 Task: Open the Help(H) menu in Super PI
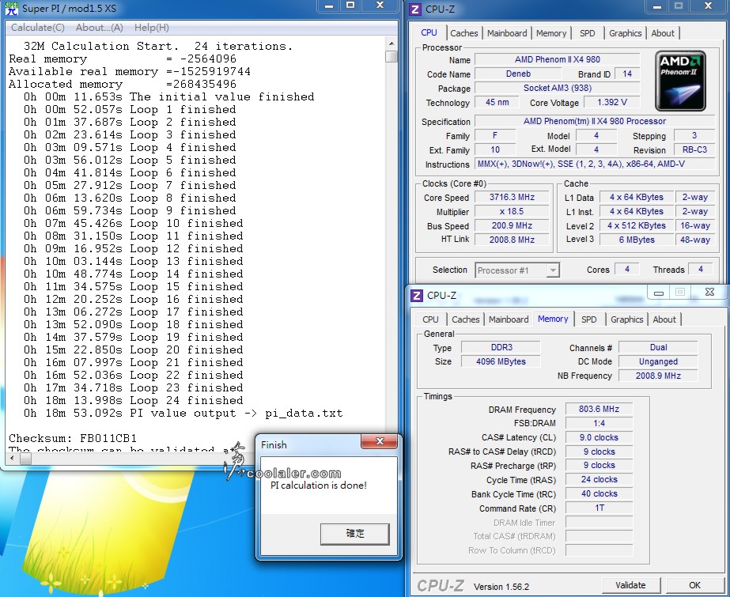tap(151, 28)
